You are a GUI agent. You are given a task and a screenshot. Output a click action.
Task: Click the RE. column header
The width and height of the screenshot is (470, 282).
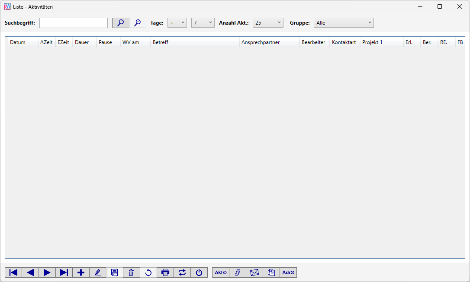446,42
